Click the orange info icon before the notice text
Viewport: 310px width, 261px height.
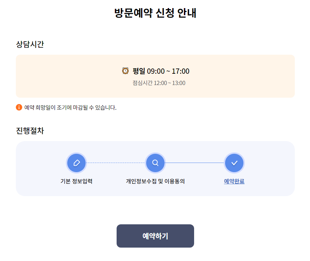(x=19, y=107)
